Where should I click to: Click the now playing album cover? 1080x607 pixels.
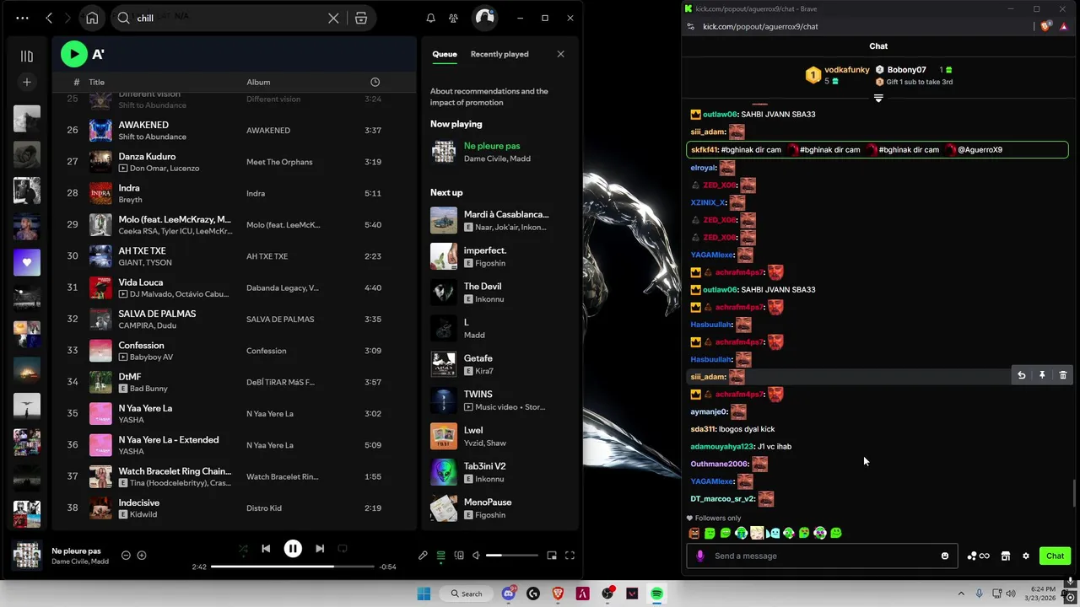[27, 556]
